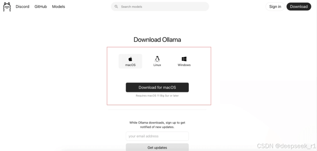Screen dimensions: 317x151
Task: Switch to the macOS tab label
Action: (x=130, y=65)
